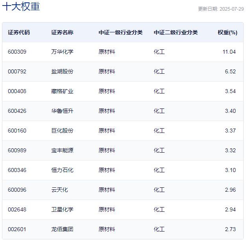Click the 十大权重 section title
Screen dimensions: 246x241
click(x=21, y=7)
